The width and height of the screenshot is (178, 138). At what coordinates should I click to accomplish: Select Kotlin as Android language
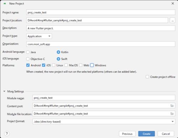[58, 52]
